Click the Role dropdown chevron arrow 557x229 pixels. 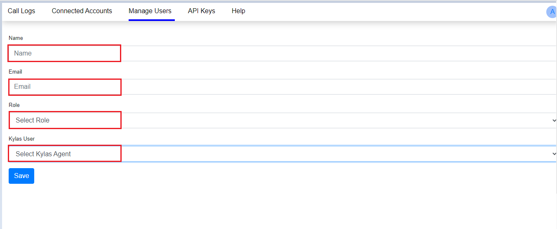tap(554, 120)
